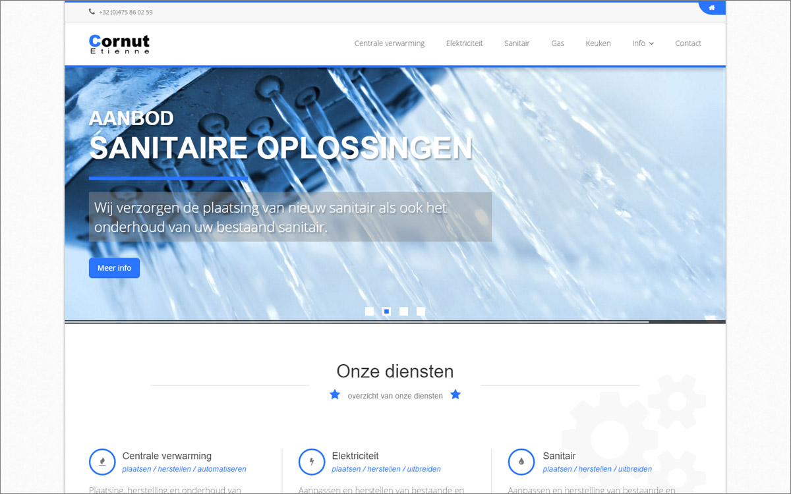Jump to the fourth slide dot

pos(421,312)
